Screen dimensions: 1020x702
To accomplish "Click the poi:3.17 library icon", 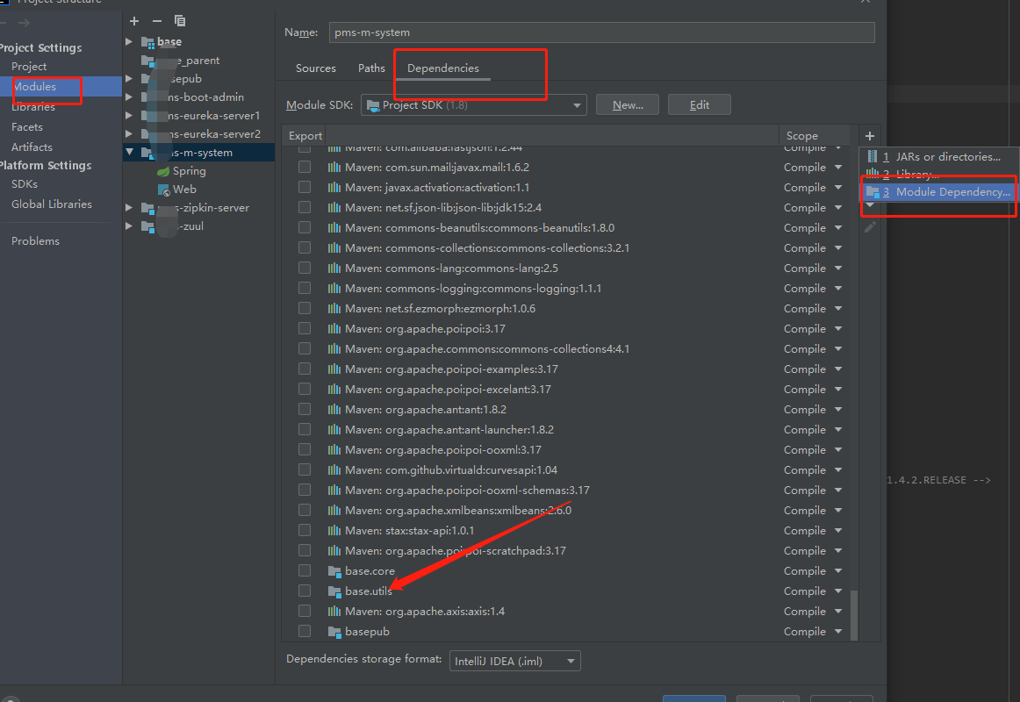I will [x=334, y=329].
